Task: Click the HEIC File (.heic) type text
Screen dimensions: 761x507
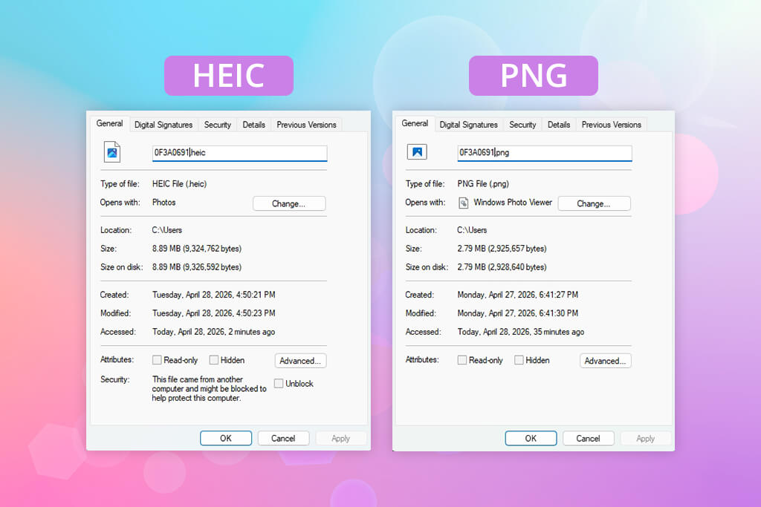Action: (180, 183)
